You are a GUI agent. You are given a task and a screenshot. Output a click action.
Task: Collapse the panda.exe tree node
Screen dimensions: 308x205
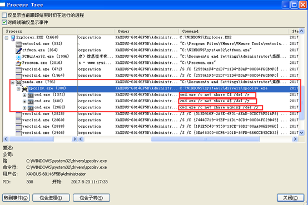[13, 82]
